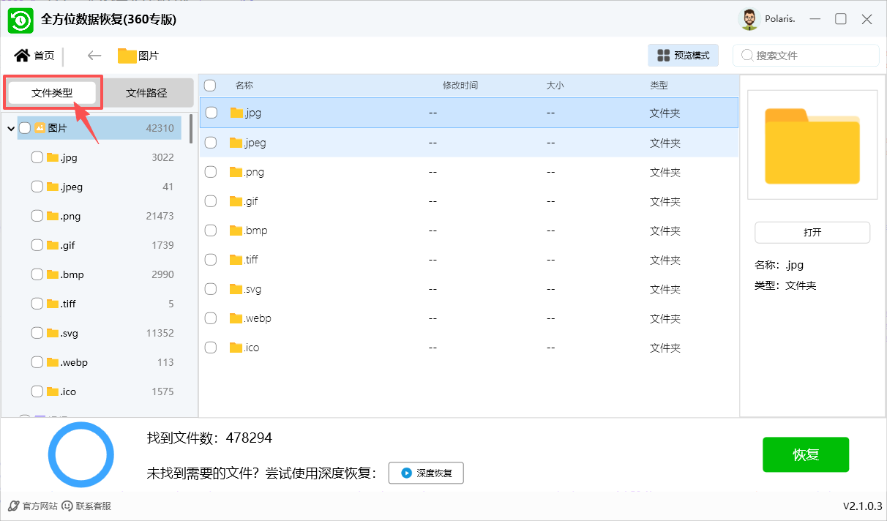
Task: Click the large folder preview thumbnail
Action: click(x=812, y=145)
